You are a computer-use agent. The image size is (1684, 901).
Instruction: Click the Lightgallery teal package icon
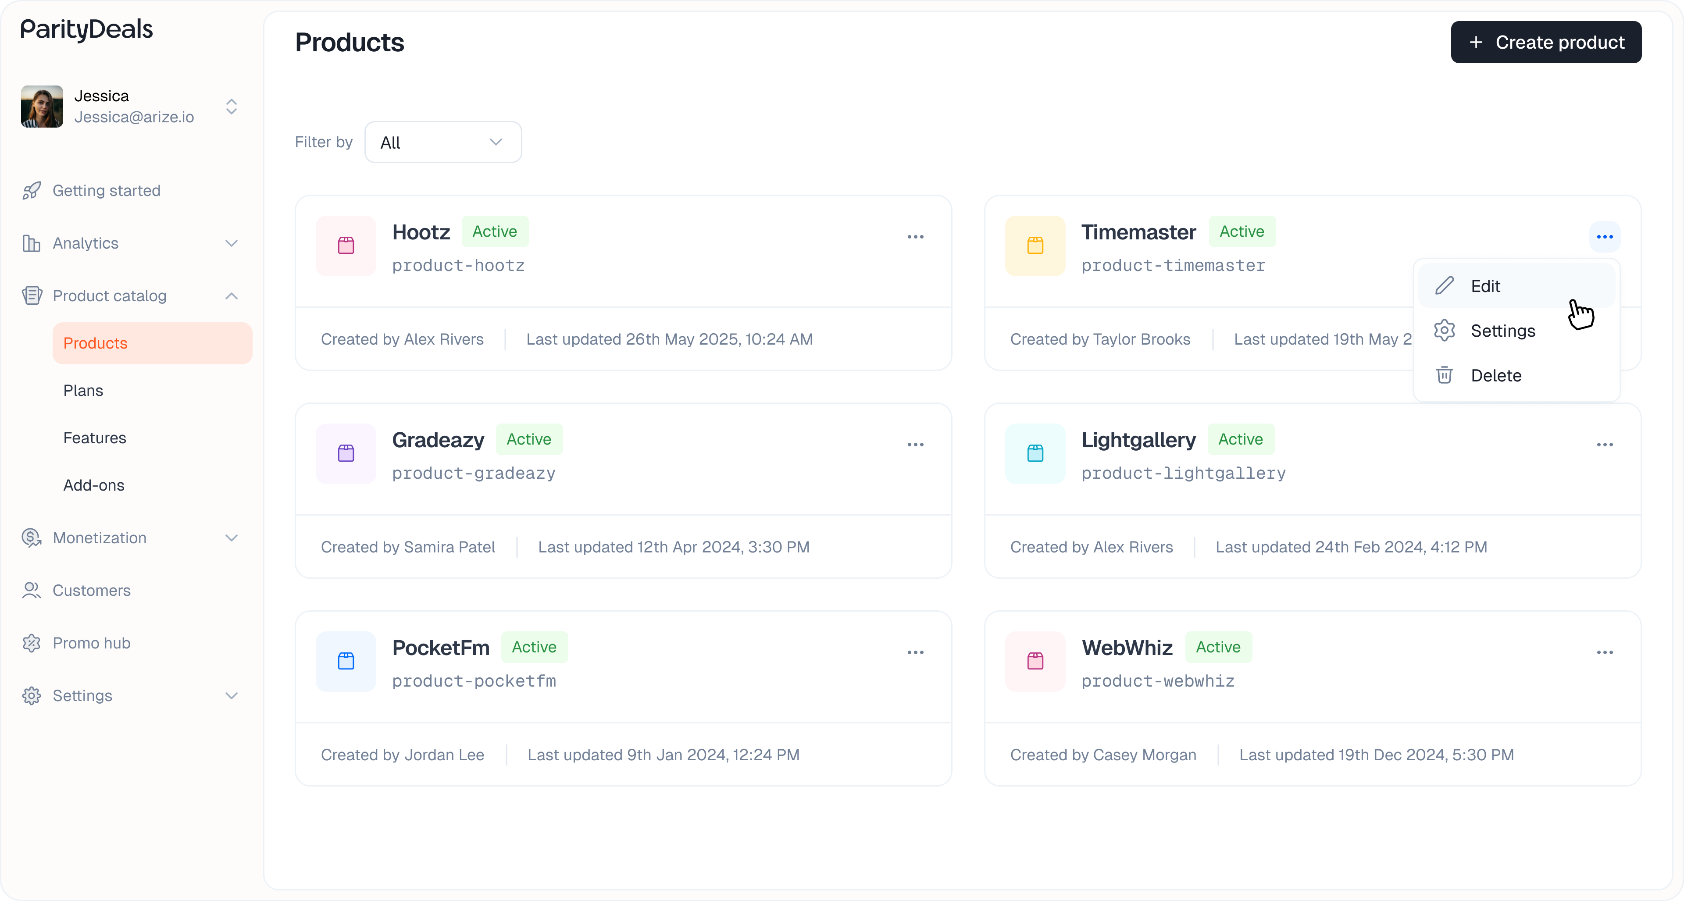pyautogui.click(x=1035, y=453)
